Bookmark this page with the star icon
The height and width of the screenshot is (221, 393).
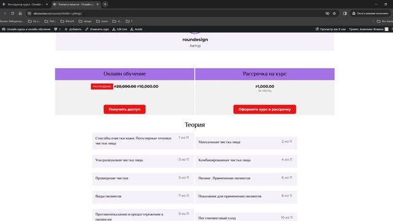pyautogui.click(x=334, y=14)
